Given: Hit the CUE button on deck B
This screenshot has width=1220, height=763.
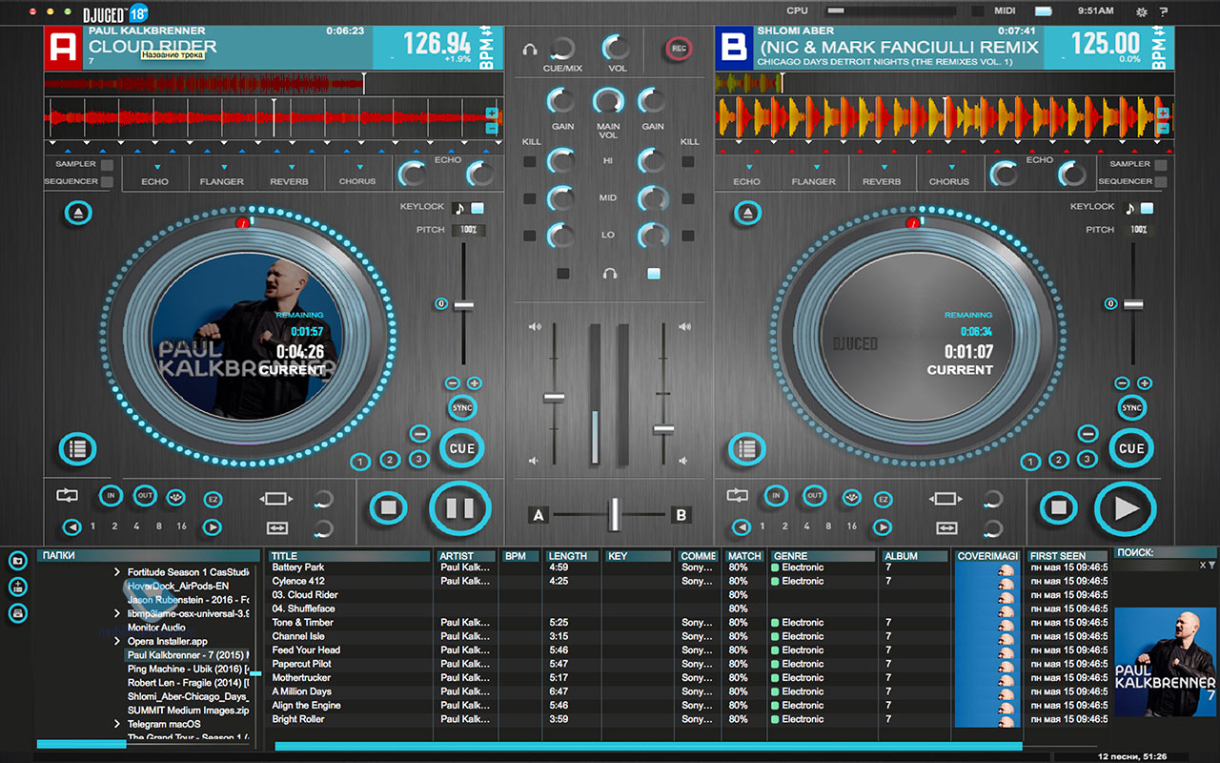Looking at the screenshot, I should (x=1131, y=448).
